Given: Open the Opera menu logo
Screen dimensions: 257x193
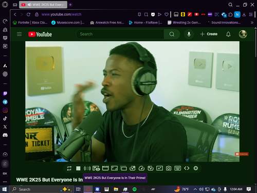Looking at the screenshot, I should click(5, 5).
